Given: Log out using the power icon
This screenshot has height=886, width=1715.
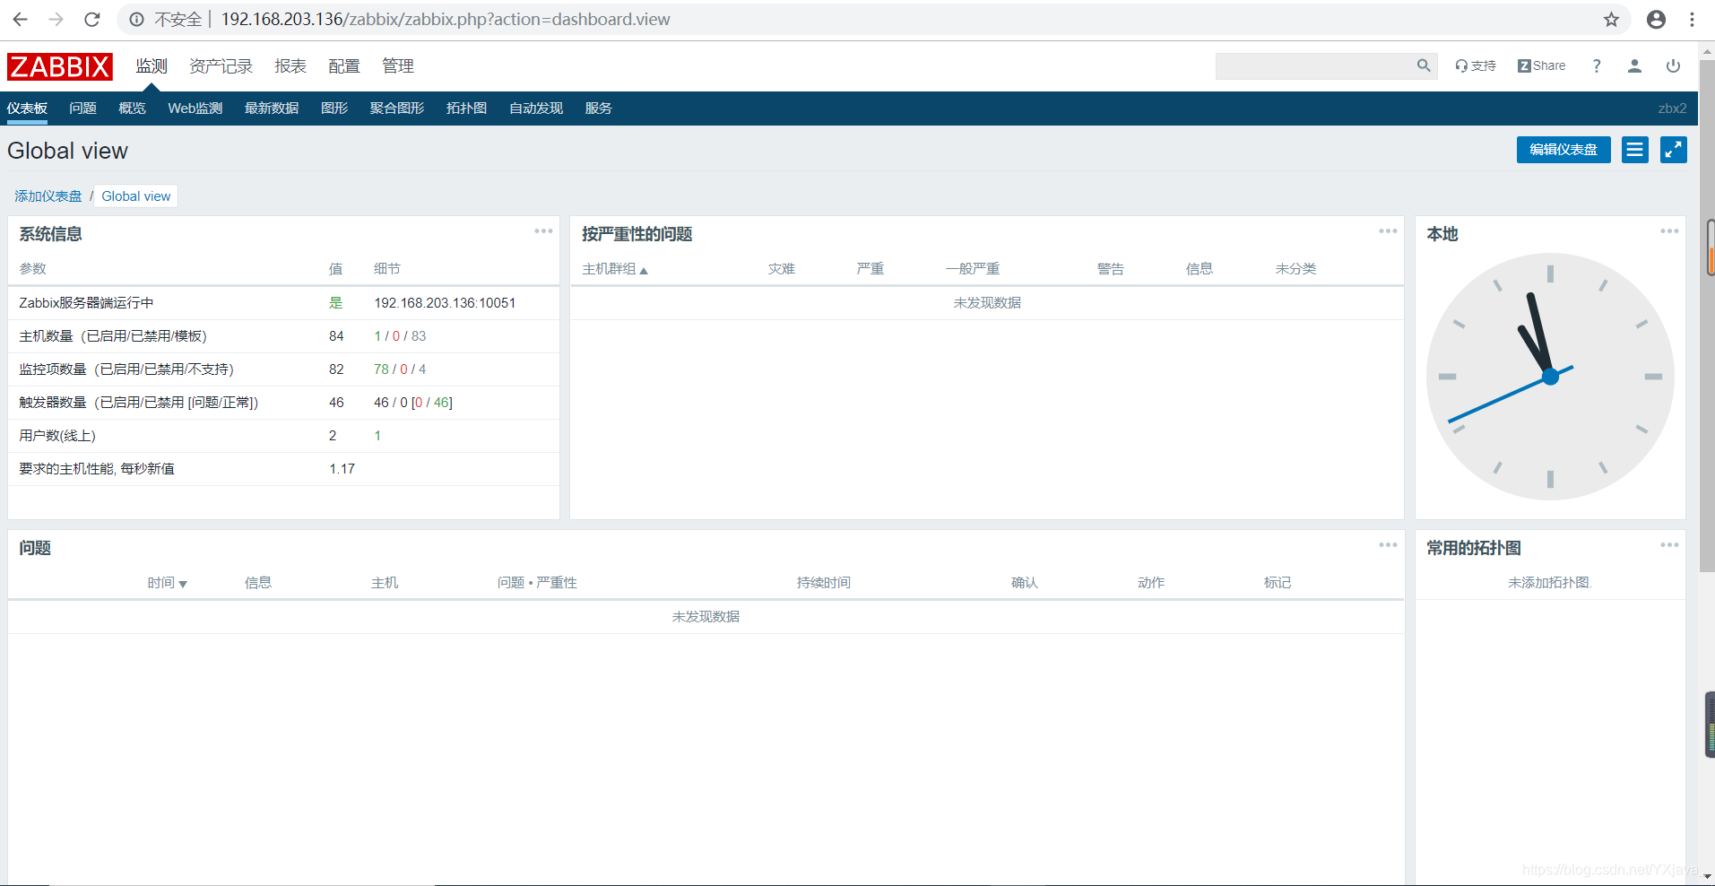Looking at the screenshot, I should tap(1673, 65).
